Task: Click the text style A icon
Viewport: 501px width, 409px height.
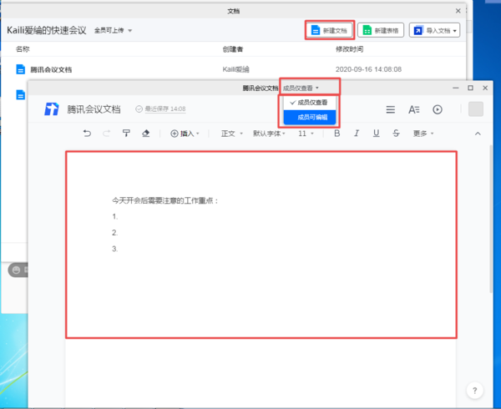Action: (413, 109)
